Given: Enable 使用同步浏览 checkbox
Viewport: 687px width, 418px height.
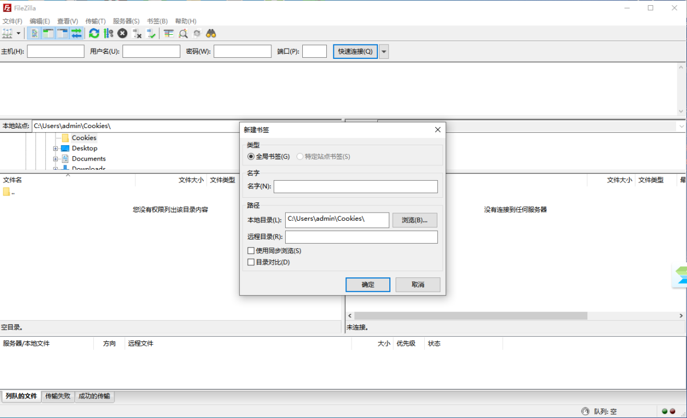Looking at the screenshot, I should click(x=251, y=250).
